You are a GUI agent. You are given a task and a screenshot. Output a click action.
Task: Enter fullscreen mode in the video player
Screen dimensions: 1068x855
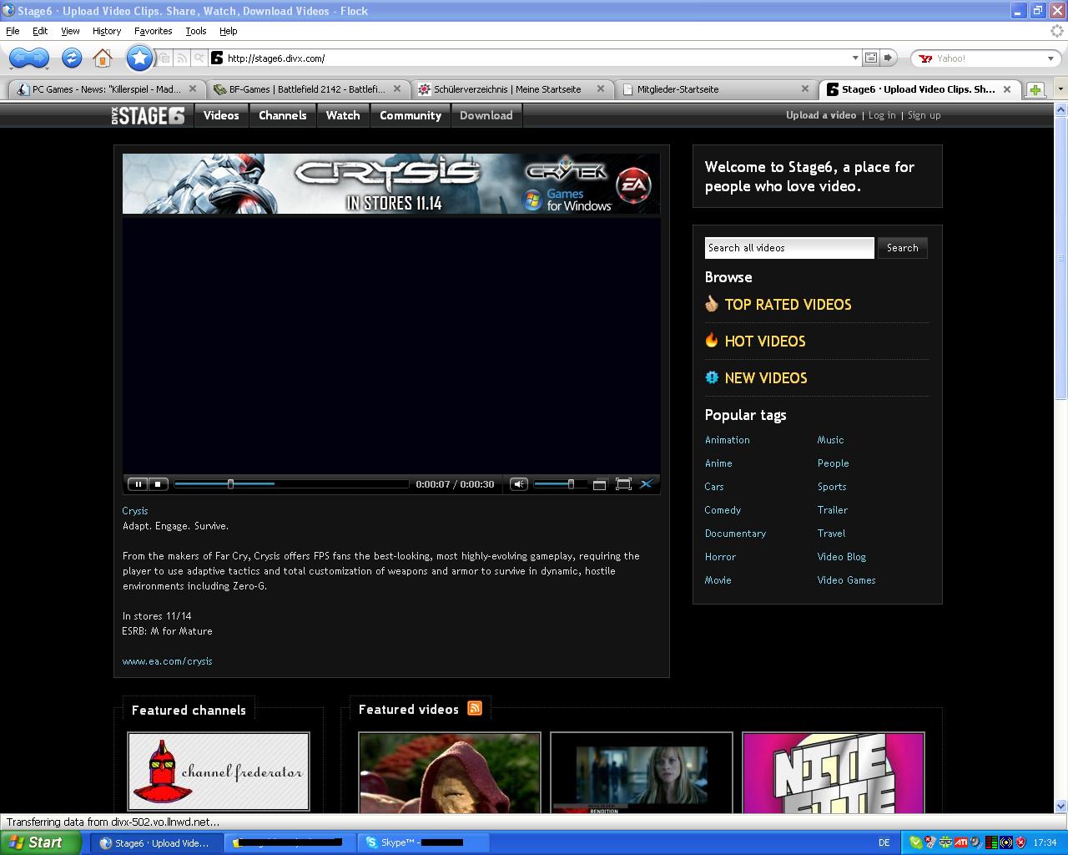623,484
